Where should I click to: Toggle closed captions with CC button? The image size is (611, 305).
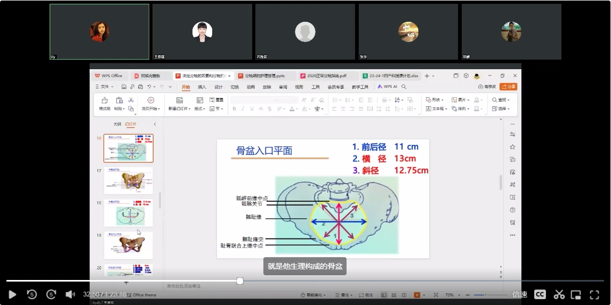tap(540, 294)
